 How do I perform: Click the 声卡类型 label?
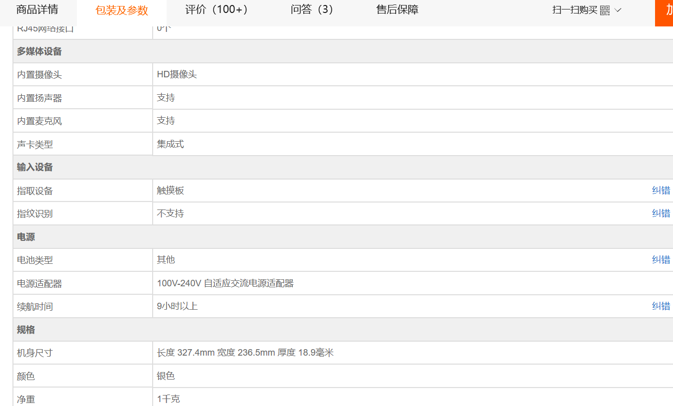click(35, 145)
